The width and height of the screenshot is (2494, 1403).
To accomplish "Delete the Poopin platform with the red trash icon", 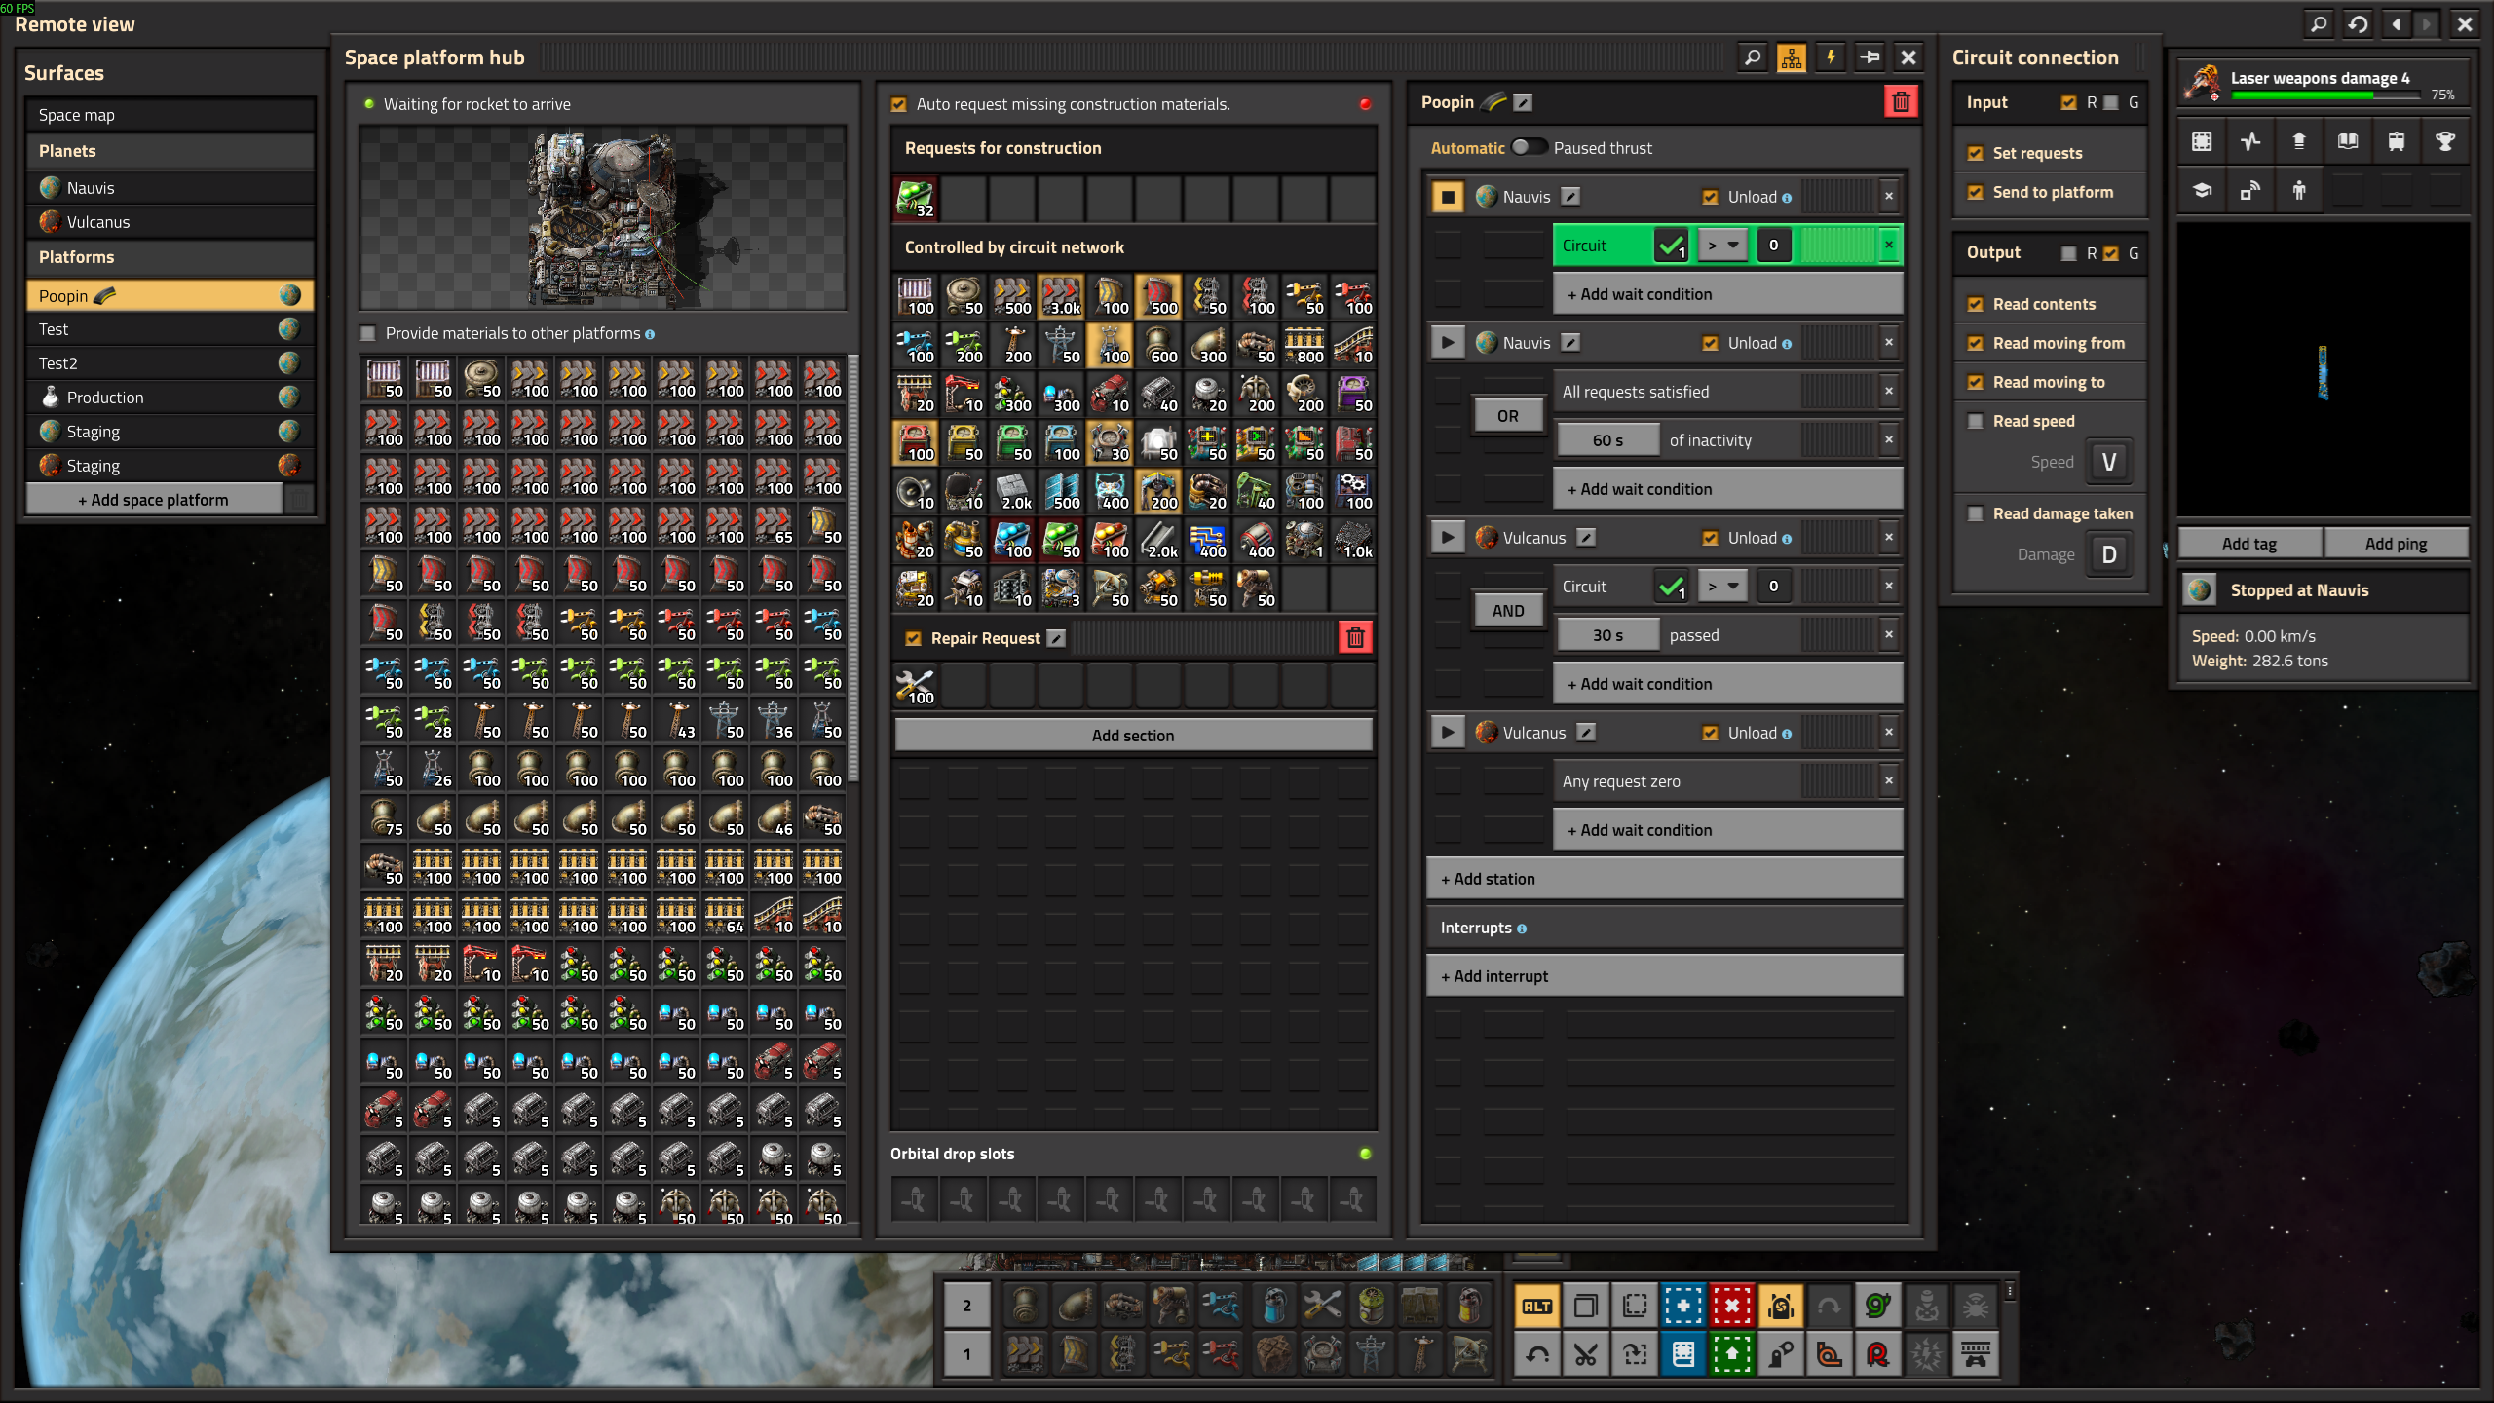I will (1901, 102).
